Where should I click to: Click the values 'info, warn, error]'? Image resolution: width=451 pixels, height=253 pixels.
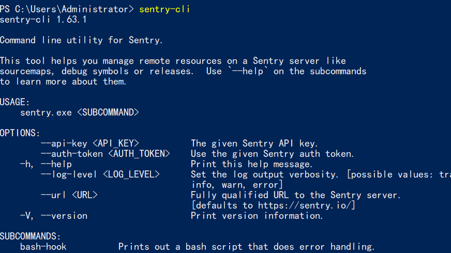coord(237,185)
